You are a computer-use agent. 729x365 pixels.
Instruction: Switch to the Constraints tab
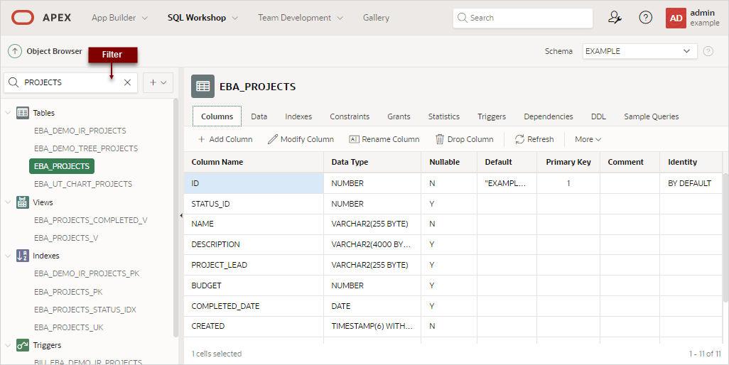pos(350,116)
